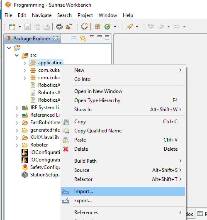Open the Forward history dropdown arrow
Image resolution: width=207 pixels, height=220 pixels.
[185, 27]
